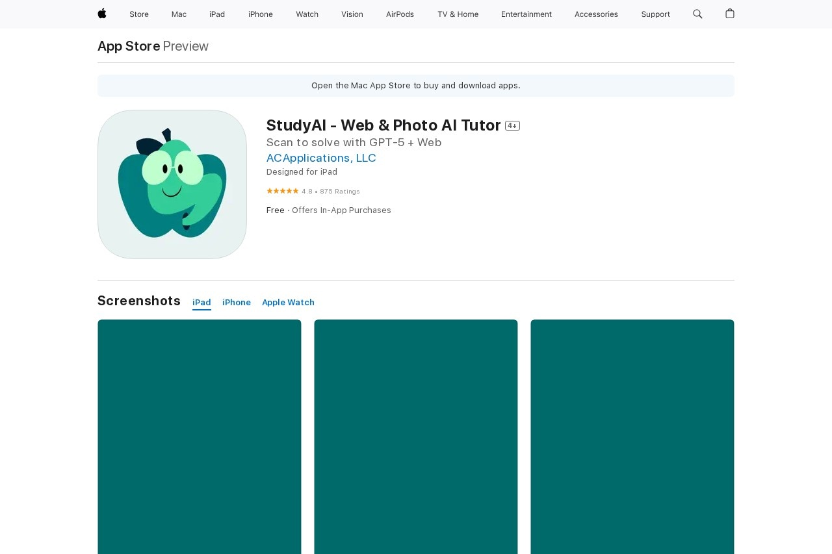
Task: Click the orange star rating icons
Action: click(282, 191)
